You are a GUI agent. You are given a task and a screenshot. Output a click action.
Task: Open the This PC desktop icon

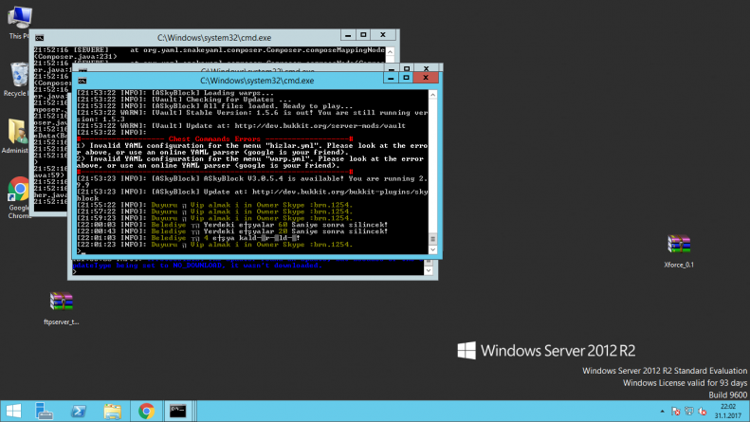tap(19, 22)
